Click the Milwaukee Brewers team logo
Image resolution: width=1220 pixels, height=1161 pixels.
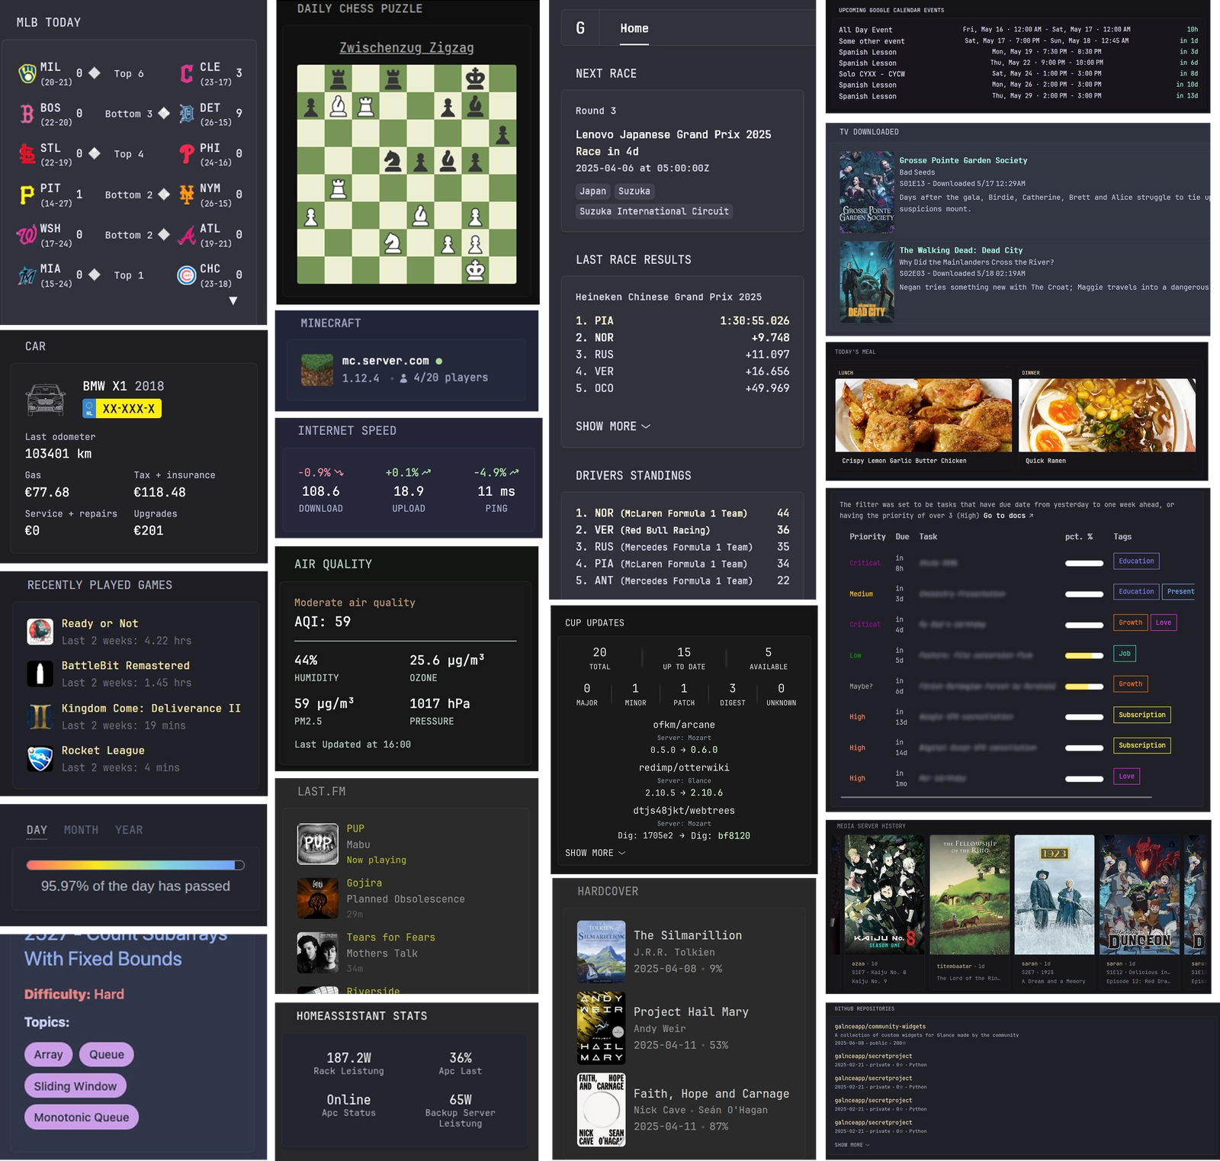(x=27, y=73)
